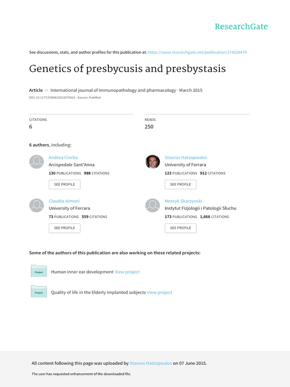290x387 pixels.
Task: Click Stavros Hatzopoulos's profile photo
Action: point(153,162)
